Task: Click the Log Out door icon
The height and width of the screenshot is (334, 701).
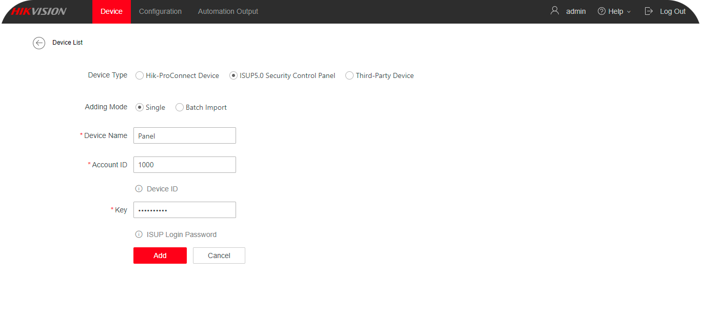Action: (x=649, y=11)
